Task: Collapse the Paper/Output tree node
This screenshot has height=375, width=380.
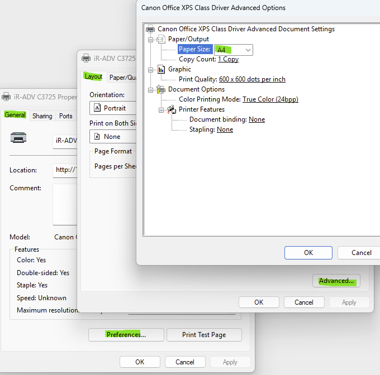Action: pos(150,40)
